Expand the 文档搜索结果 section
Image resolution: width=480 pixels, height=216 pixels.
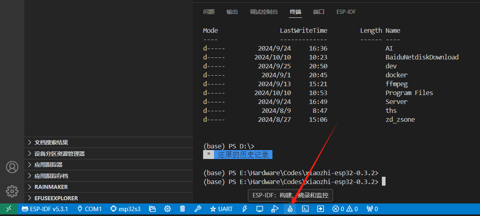tap(51, 142)
